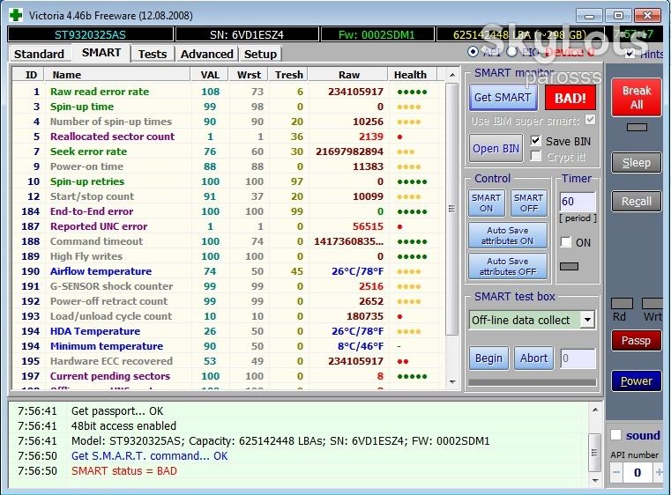Click Auto Save attributes OFF button
Screen dimensions: 671x495
pyautogui.click(x=508, y=266)
